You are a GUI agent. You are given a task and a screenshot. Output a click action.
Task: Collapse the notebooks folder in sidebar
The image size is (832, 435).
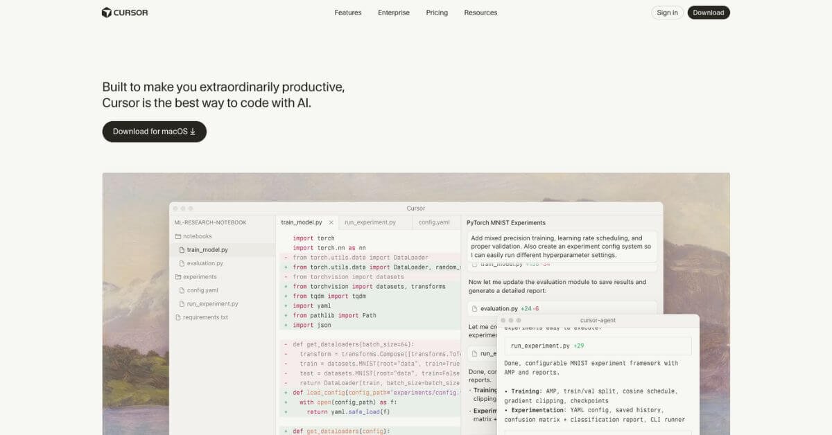[193, 236]
